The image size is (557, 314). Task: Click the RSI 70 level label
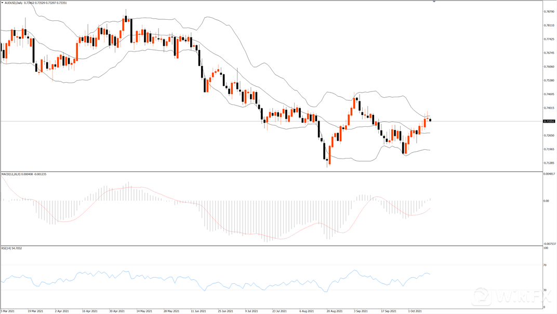546,265
